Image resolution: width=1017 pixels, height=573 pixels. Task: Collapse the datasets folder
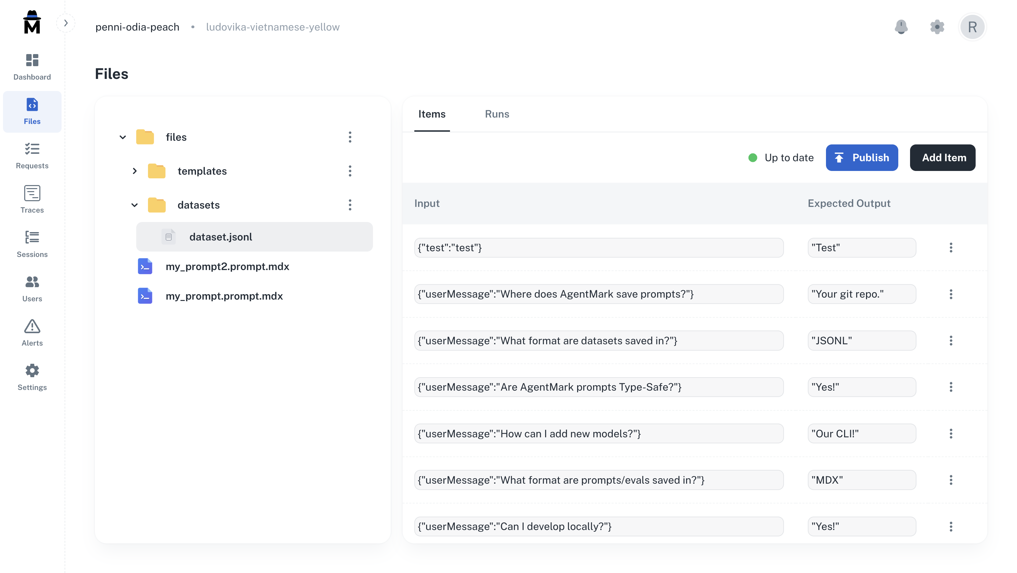coord(135,205)
